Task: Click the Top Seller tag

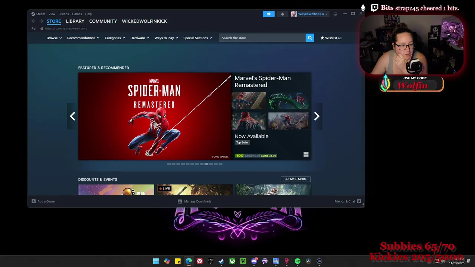Action: 242,142
